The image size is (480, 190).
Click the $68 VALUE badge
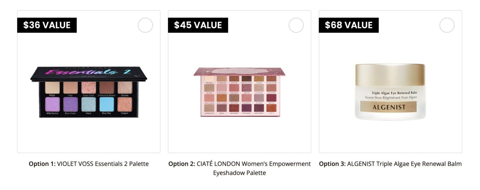coord(349,25)
